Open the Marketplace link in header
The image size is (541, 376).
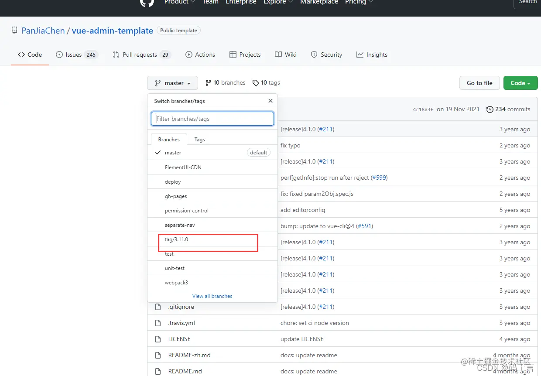[319, 2]
